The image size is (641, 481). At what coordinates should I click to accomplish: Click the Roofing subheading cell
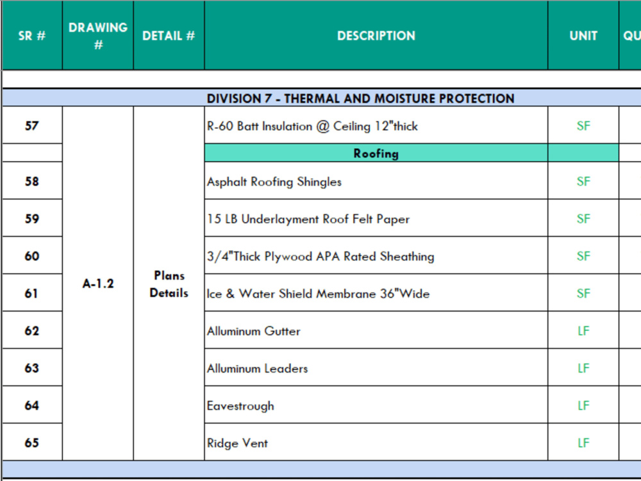click(x=376, y=153)
